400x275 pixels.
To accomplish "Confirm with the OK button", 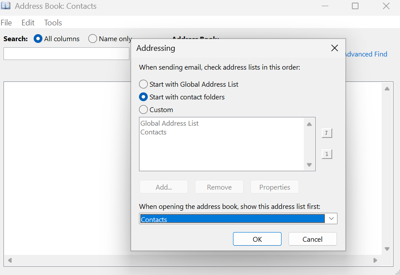I will (257, 239).
